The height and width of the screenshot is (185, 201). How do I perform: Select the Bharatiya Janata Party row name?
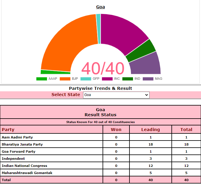click(22, 144)
